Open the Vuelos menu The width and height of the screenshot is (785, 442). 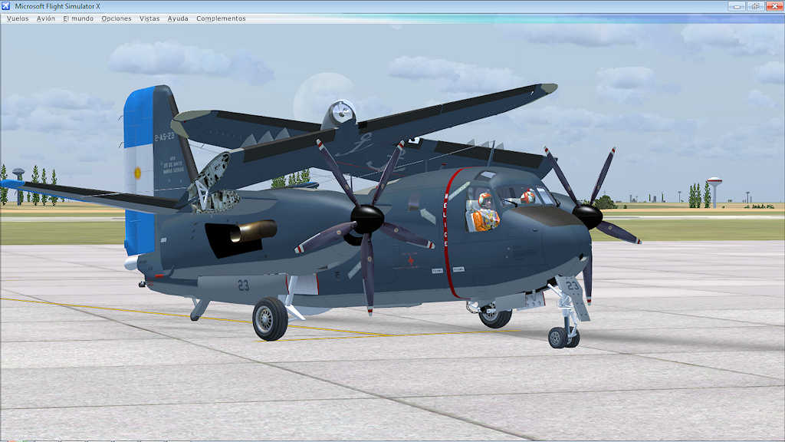point(18,18)
